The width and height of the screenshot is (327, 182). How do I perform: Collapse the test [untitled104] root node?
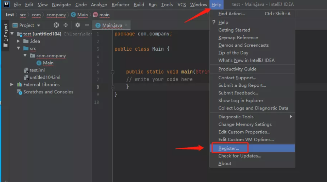(12, 34)
